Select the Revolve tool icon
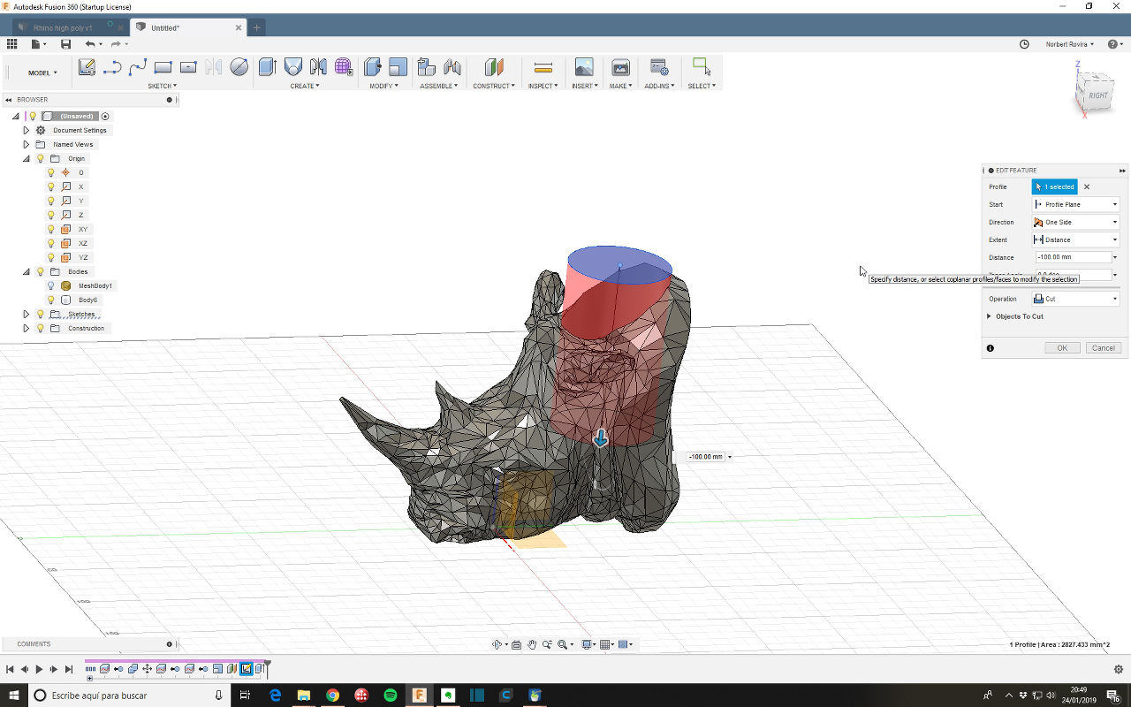 [292, 67]
